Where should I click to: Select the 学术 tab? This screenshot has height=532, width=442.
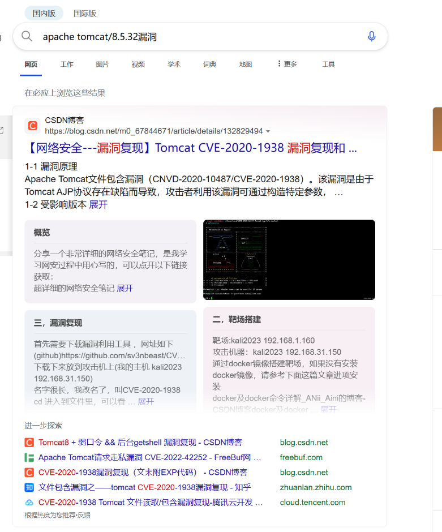click(x=174, y=64)
